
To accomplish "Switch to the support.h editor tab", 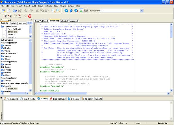I will point(74,21).
